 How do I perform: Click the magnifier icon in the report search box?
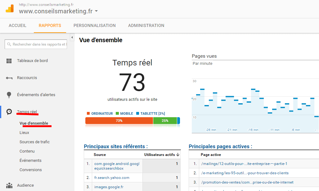coord(9,44)
